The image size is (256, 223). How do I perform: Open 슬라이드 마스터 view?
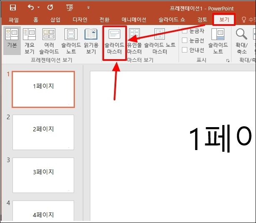(114, 41)
